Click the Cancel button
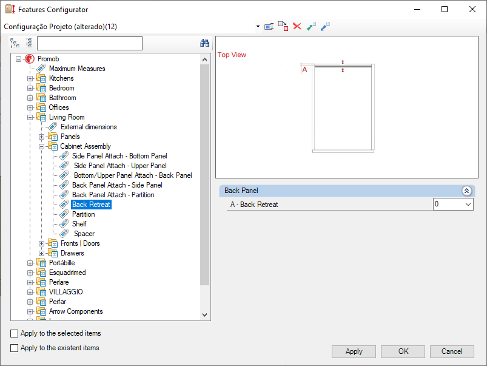 click(x=452, y=351)
